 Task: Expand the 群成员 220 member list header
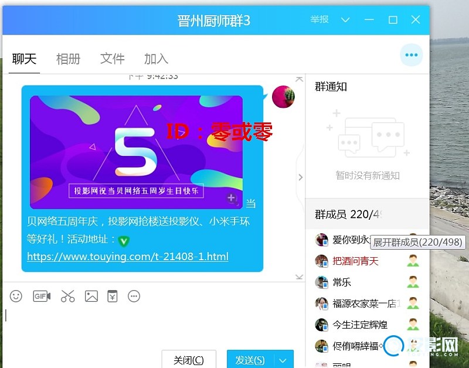click(367, 214)
